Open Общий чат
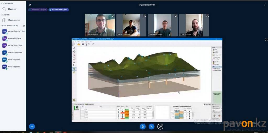This screenshot has width=268, height=133. point(12,9)
